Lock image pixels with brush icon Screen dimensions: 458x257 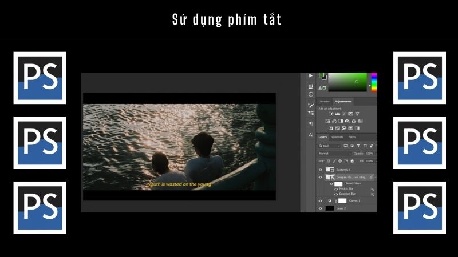[334, 161]
